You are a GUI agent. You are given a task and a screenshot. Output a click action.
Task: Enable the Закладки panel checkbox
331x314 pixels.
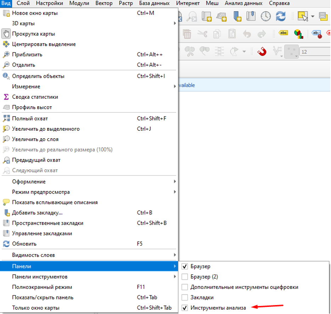pos(185,297)
